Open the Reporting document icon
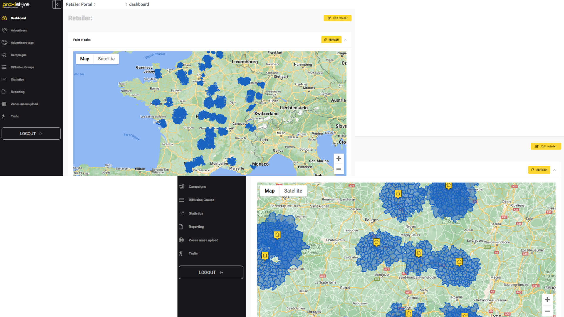Viewport: 564px width, 317px height. coord(4,92)
